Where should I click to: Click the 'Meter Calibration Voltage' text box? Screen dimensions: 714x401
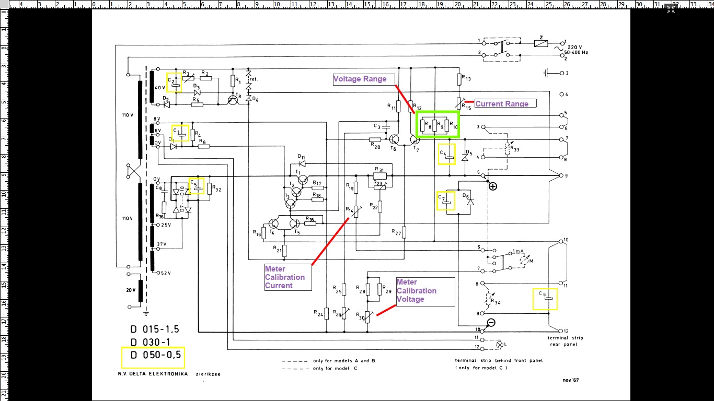coord(425,291)
